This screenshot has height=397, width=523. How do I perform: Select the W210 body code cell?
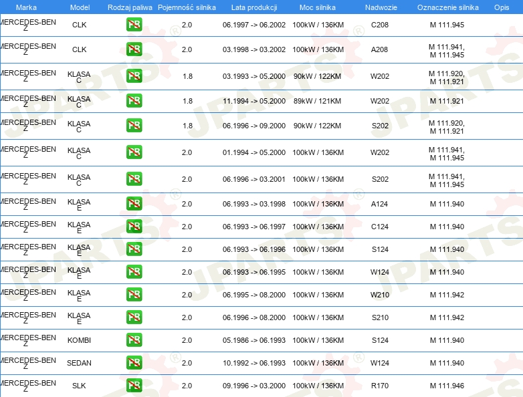[x=380, y=294]
